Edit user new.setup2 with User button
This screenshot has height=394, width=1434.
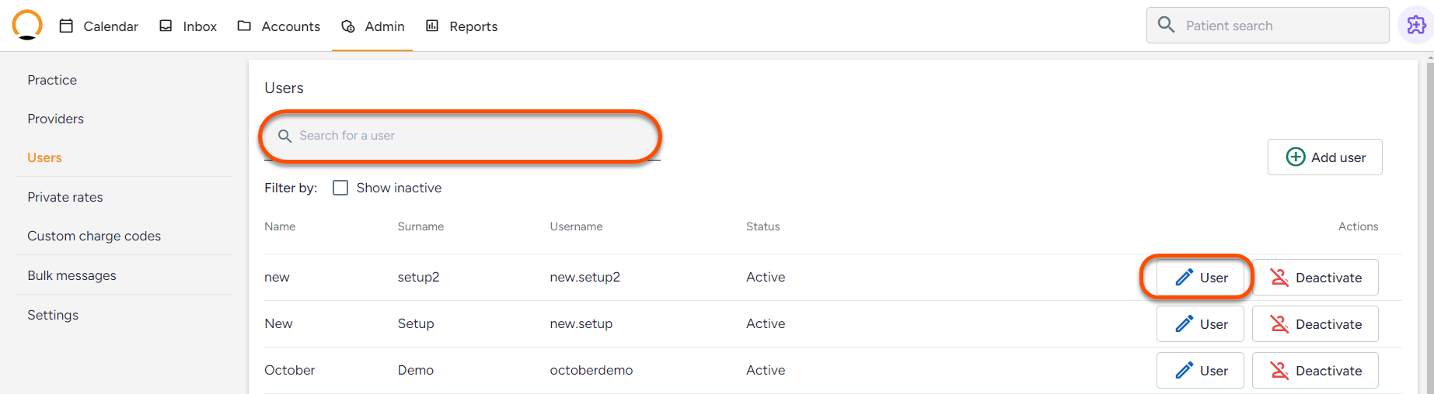click(x=1200, y=278)
